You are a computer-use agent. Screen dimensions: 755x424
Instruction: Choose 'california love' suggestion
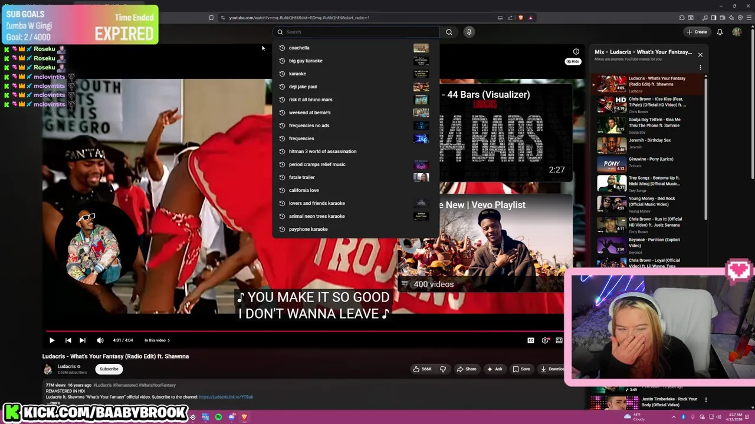356,190
